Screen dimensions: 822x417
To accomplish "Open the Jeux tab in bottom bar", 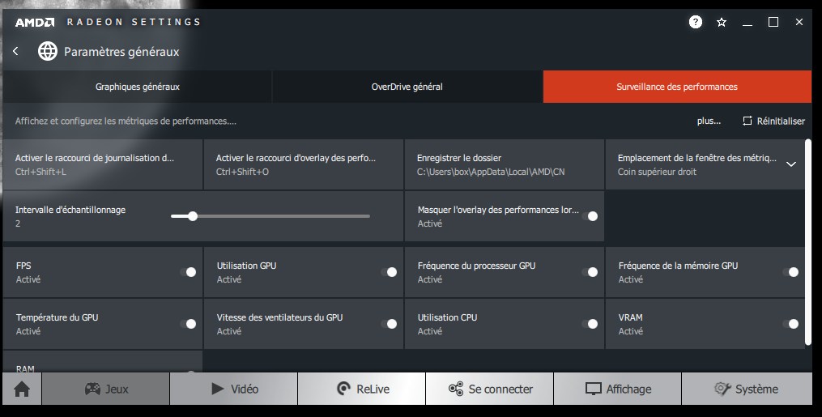I will click(106, 389).
